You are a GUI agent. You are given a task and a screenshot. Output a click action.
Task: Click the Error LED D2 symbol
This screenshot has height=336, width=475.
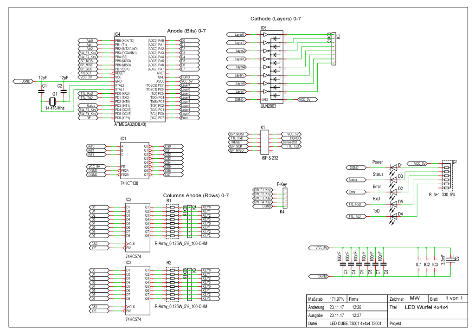394,192
